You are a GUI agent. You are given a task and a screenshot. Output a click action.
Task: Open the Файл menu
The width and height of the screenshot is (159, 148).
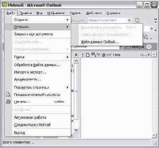pos(11,13)
